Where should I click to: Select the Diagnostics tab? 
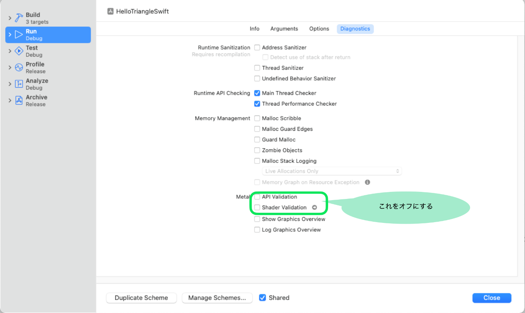(x=355, y=29)
